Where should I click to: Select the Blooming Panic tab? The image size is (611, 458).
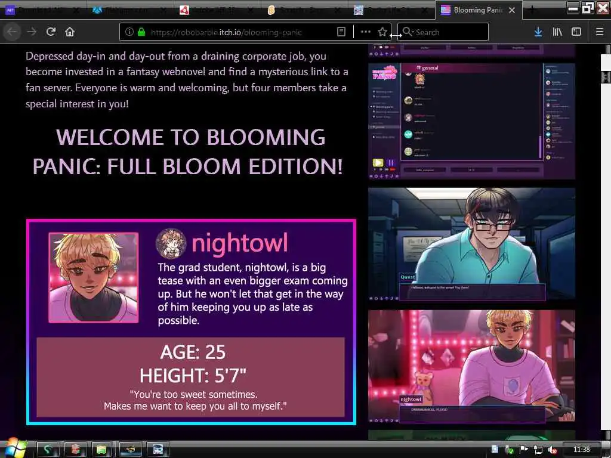(x=477, y=10)
